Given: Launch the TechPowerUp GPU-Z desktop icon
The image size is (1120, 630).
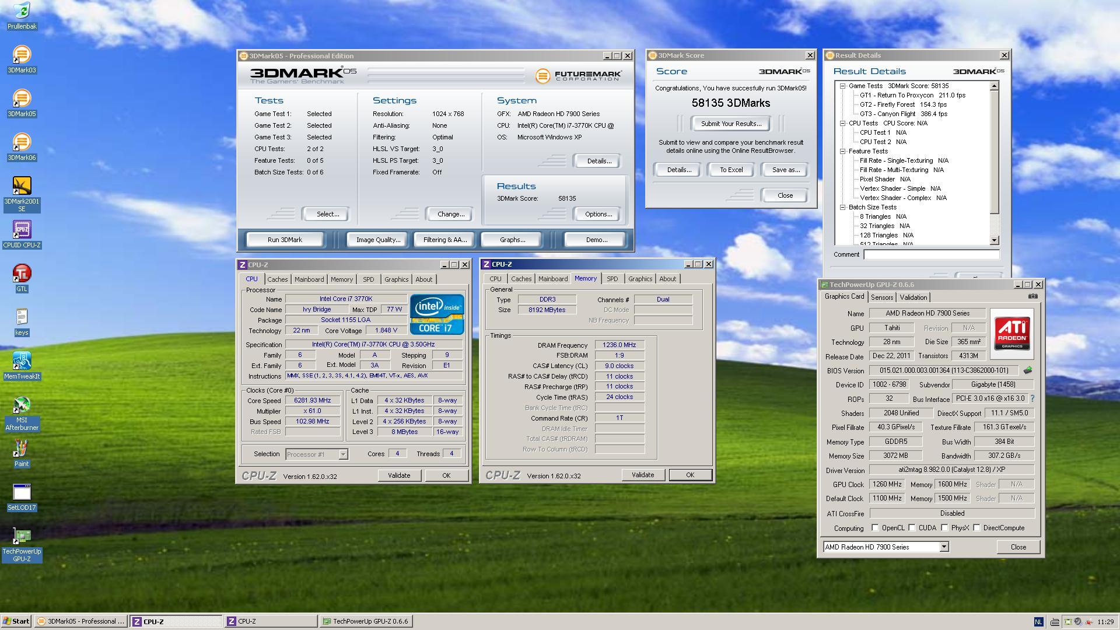Looking at the screenshot, I should (22, 544).
